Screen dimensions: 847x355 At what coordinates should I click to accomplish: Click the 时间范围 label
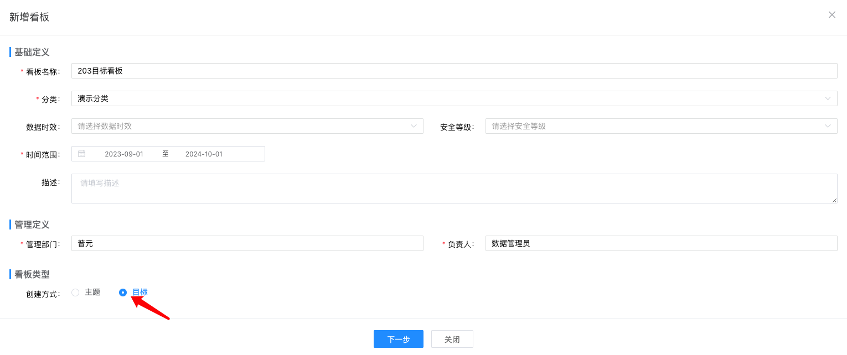pos(43,155)
